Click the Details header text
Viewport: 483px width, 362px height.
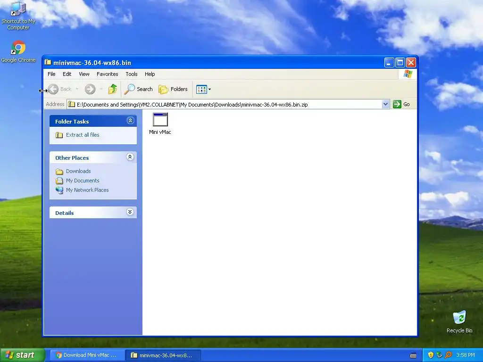coord(64,213)
